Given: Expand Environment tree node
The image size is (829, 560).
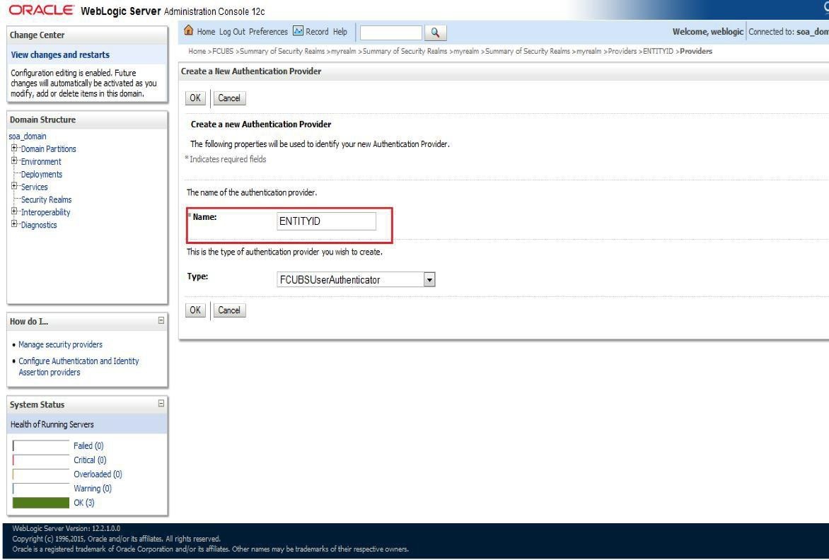Looking at the screenshot, I should (14, 161).
